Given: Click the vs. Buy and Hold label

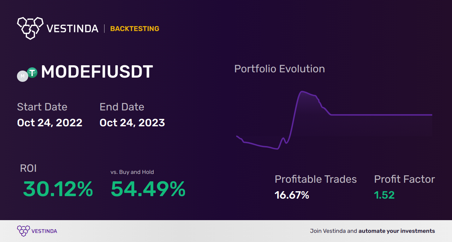Looking at the screenshot, I should pyautogui.click(x=132, y=172).
